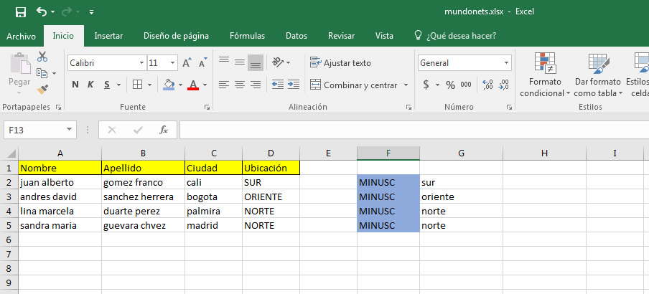Toggle italic K formatting
Screen dimensions: 649x294
click(90, 85)
